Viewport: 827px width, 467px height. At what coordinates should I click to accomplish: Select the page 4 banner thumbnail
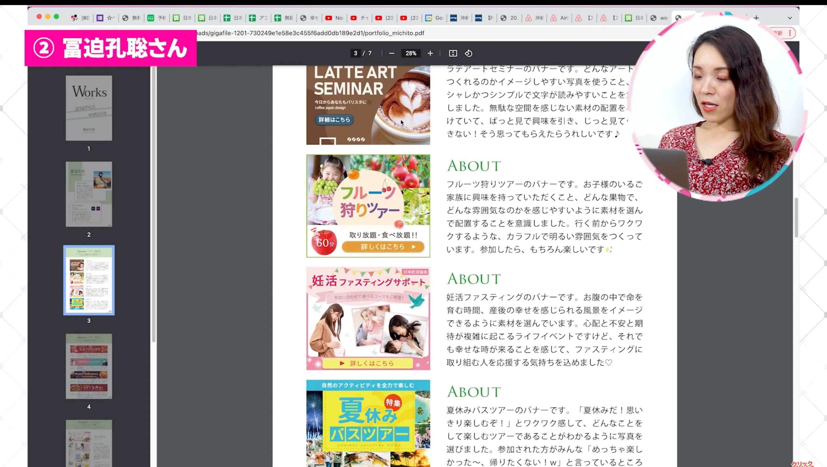click(89, 366)
